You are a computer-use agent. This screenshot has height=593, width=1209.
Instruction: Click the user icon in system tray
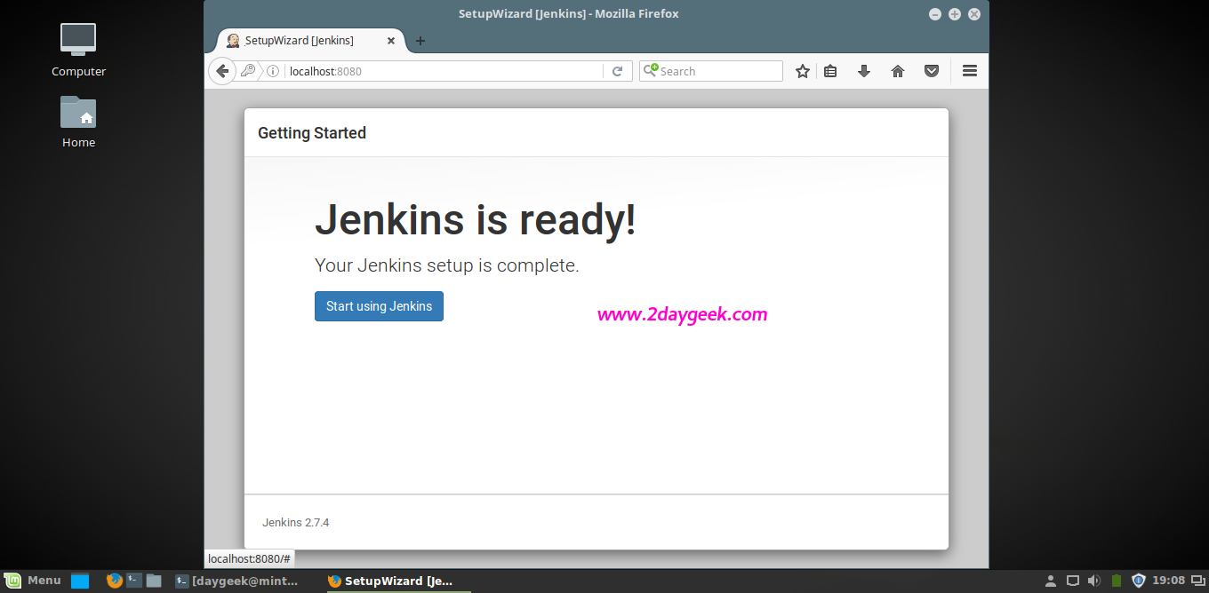(1051, 581)
